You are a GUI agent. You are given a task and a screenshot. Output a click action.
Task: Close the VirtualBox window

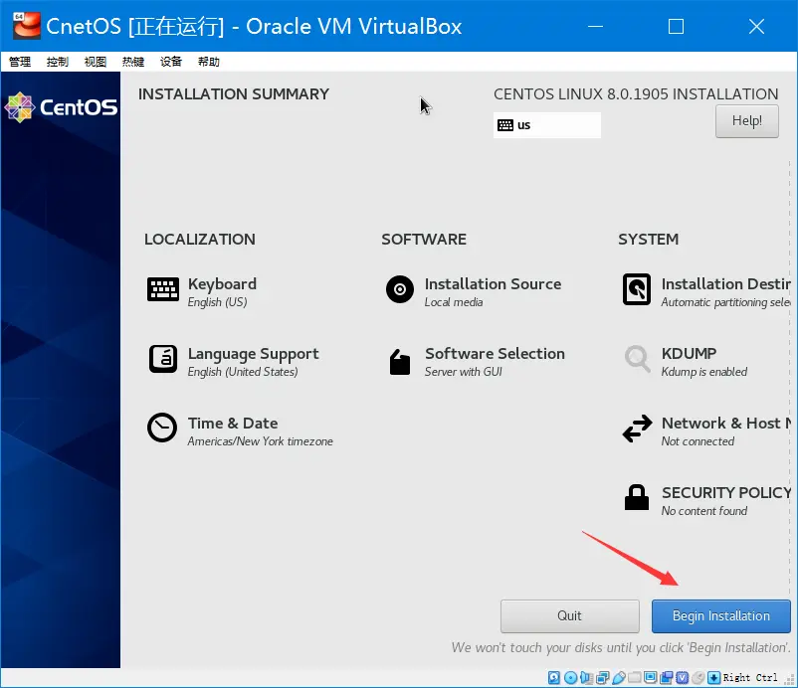click(756, 26)
